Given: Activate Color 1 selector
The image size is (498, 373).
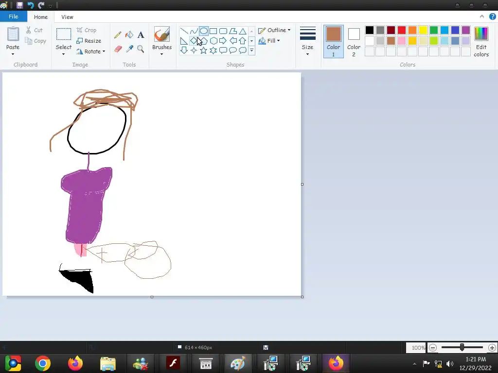Looking at the screenshot, I should pos(334,42).
